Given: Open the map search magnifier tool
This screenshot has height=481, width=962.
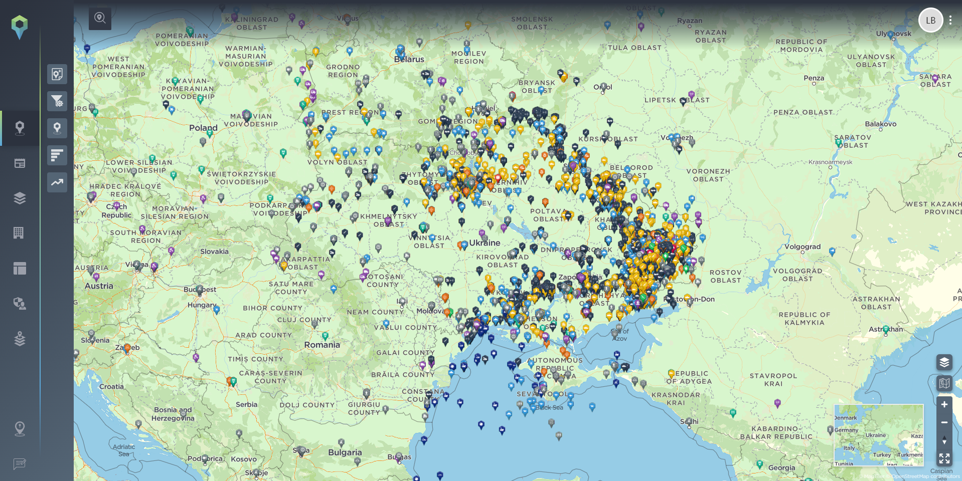Looking at the screenshot, I should [100, 19].
